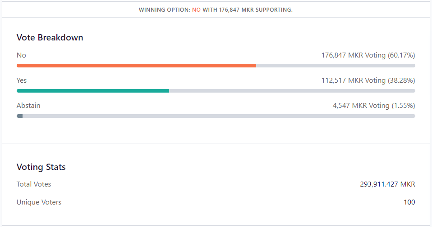Click the orange NO word in banner

click(x=196, y=9)
